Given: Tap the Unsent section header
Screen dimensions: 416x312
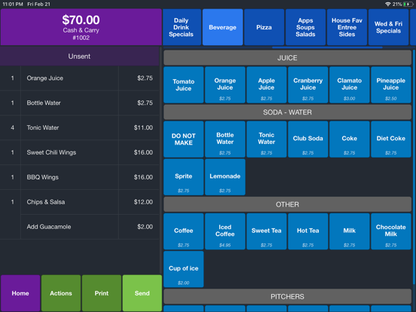Looking at the screenshot, I should [x=80, y=57].
